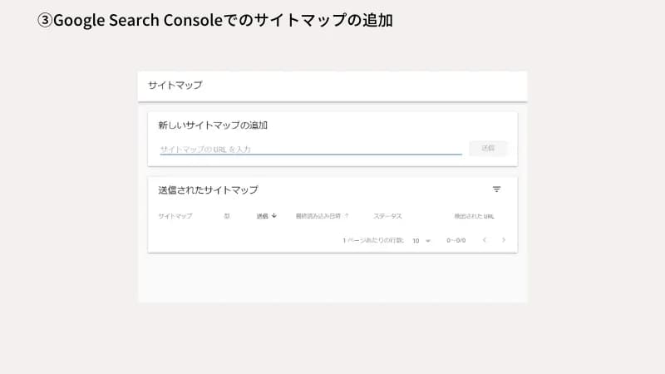Click the 送信 column sort down arrow
This screenshot has height=374, width=665.
click(x=274, y=216)
